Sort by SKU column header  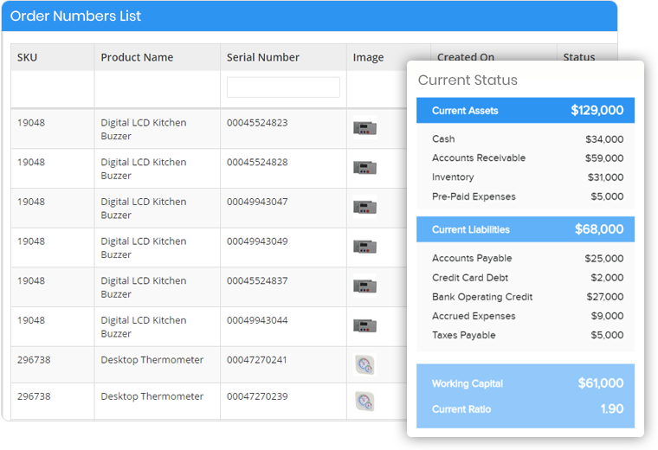point(28,57)
